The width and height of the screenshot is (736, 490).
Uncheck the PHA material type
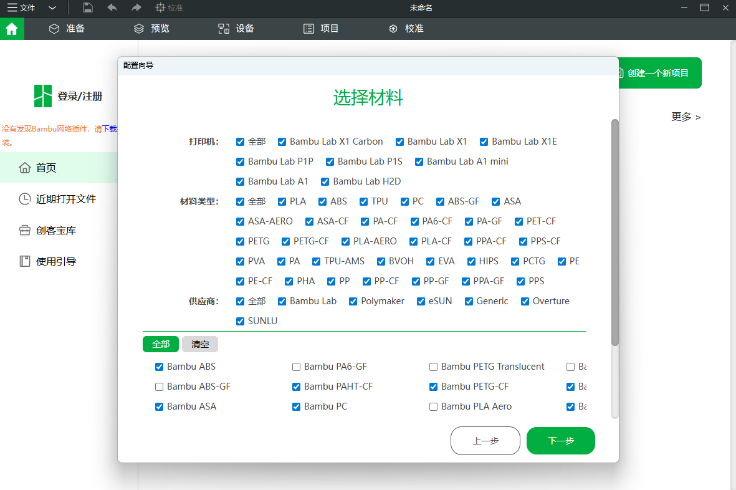point(289,282)
